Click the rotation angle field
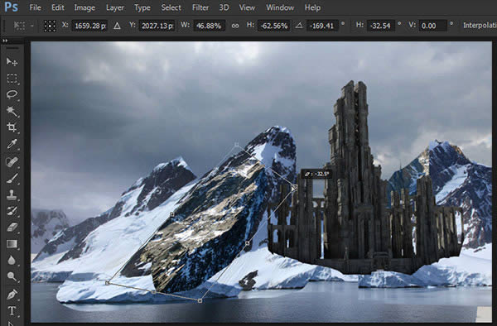Screen dimensions: 497x326 click(x=322, y=26)
